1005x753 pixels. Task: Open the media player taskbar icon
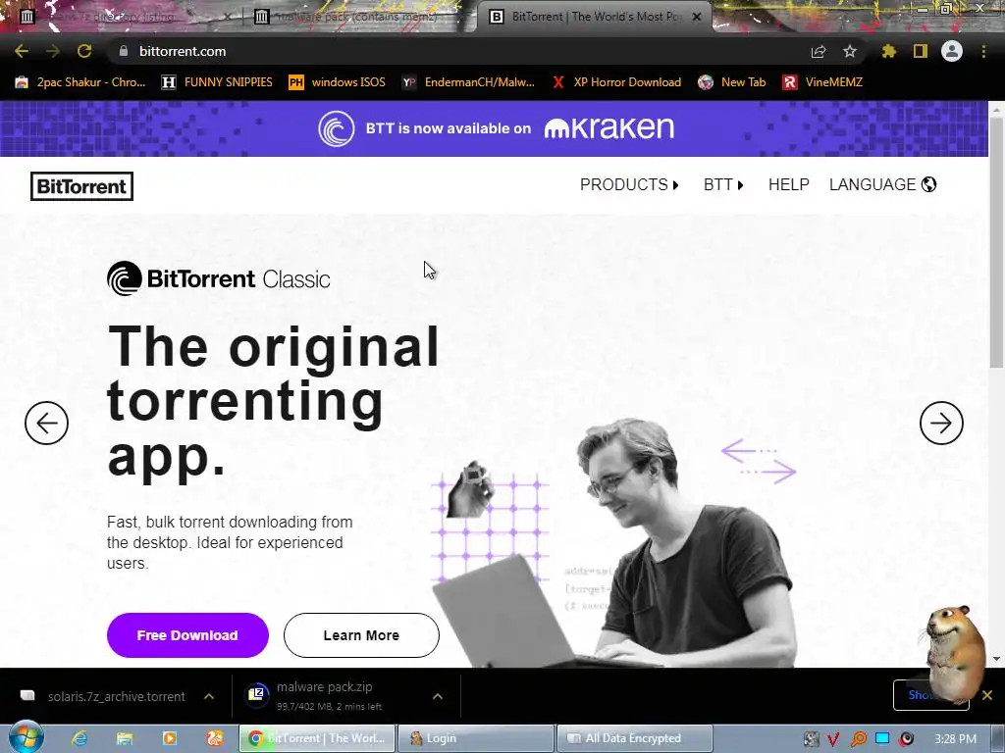click(x=169, y=738)
